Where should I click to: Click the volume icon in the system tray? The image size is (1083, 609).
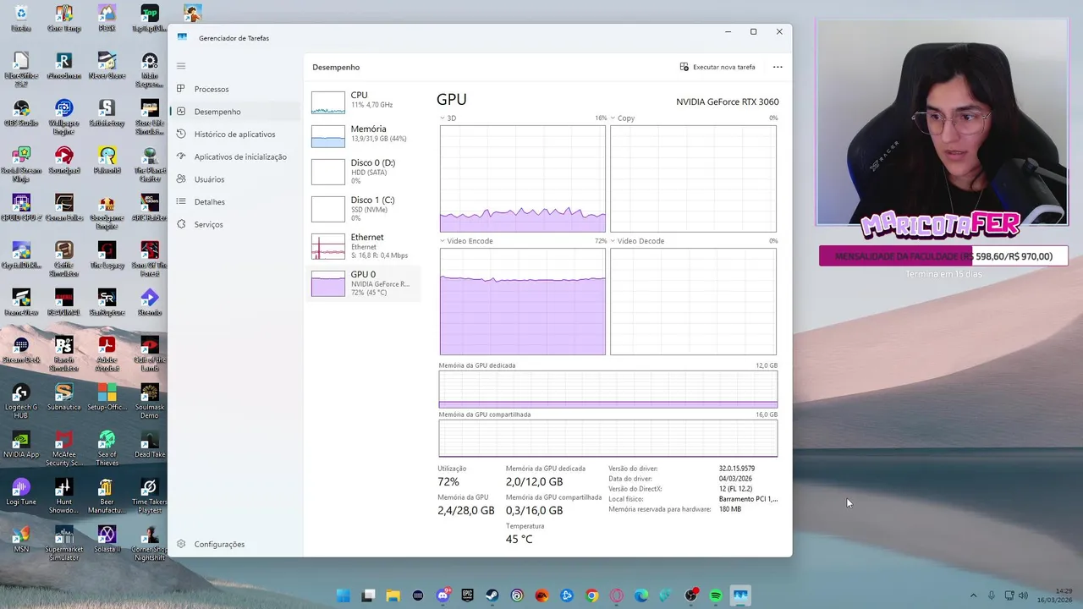coord(1024,595)
